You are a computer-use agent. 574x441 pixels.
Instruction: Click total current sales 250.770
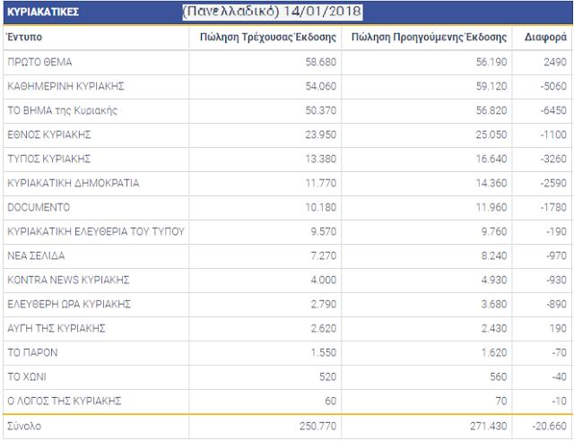317,426
